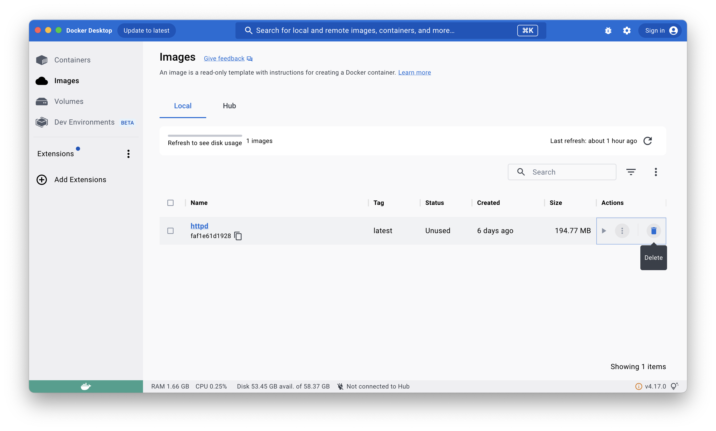Click the Update to latest button
This screenshot has height=431, width=716.
pyautogui.click(x=146, y=31)
